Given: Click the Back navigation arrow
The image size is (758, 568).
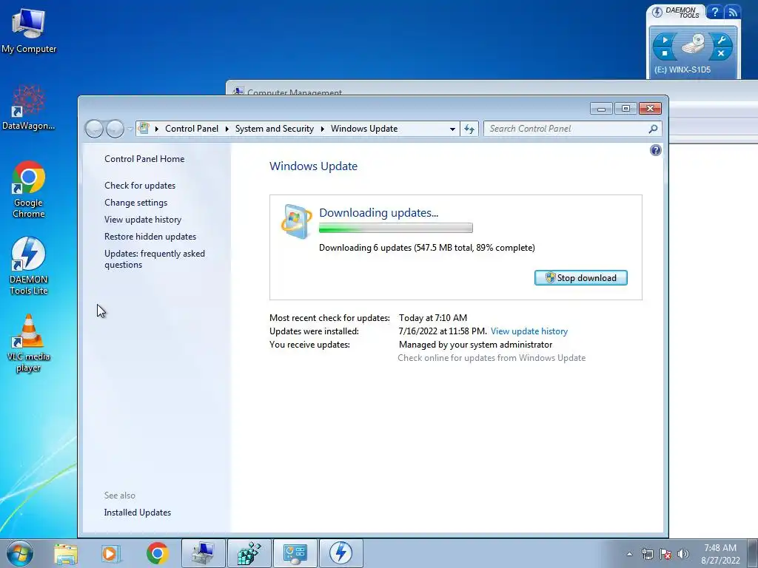Looking at the screenshot, I should tap(94, 129).
